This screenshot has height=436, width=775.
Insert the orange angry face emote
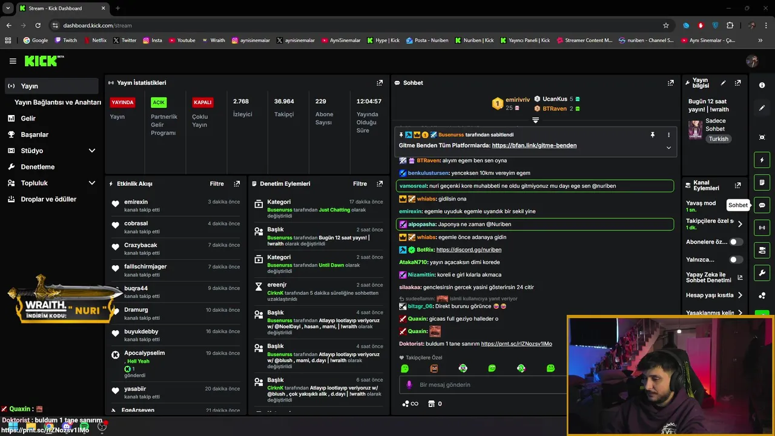coord(434,368)
